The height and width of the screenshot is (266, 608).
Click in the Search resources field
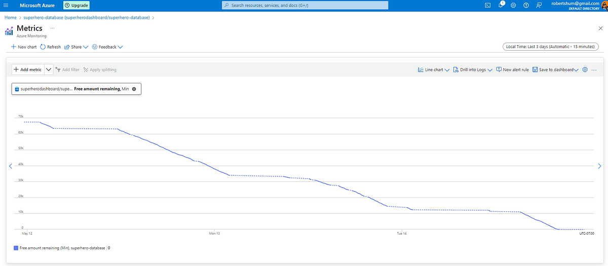click(x=305, y=5)
